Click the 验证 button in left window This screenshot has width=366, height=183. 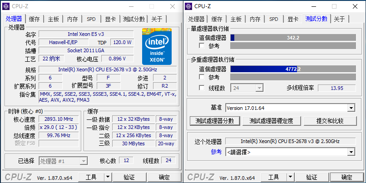(x=129, y=177)
